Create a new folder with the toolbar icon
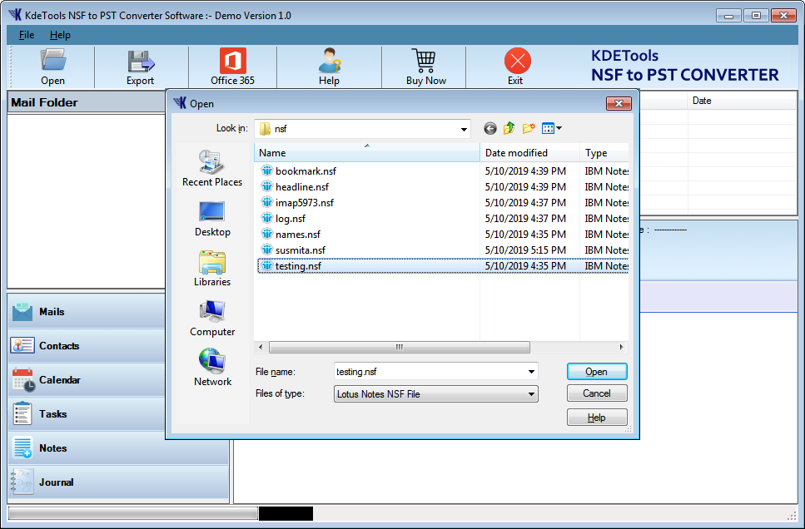 [529, 128]
